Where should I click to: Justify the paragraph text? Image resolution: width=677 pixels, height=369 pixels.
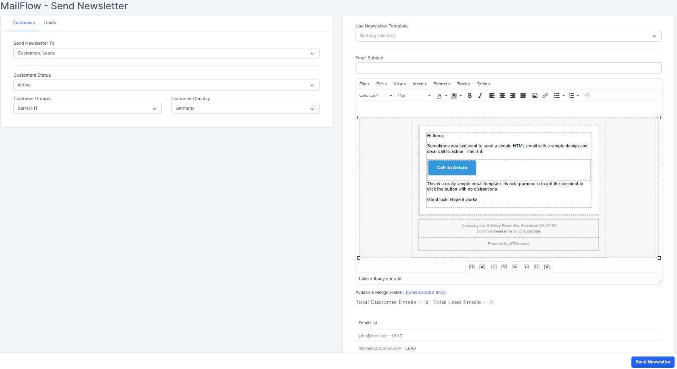[523, 95]
